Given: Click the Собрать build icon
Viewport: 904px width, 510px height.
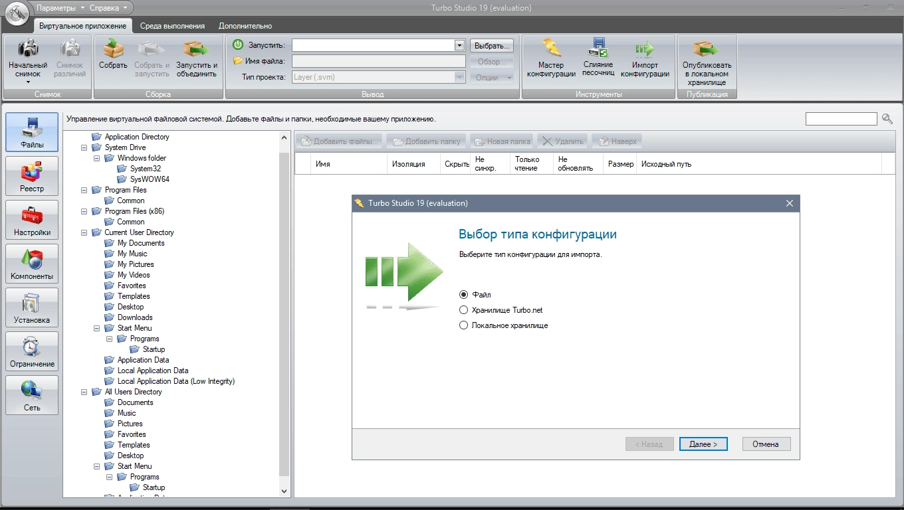Looking at the screenshot, I should coord(113,48).
